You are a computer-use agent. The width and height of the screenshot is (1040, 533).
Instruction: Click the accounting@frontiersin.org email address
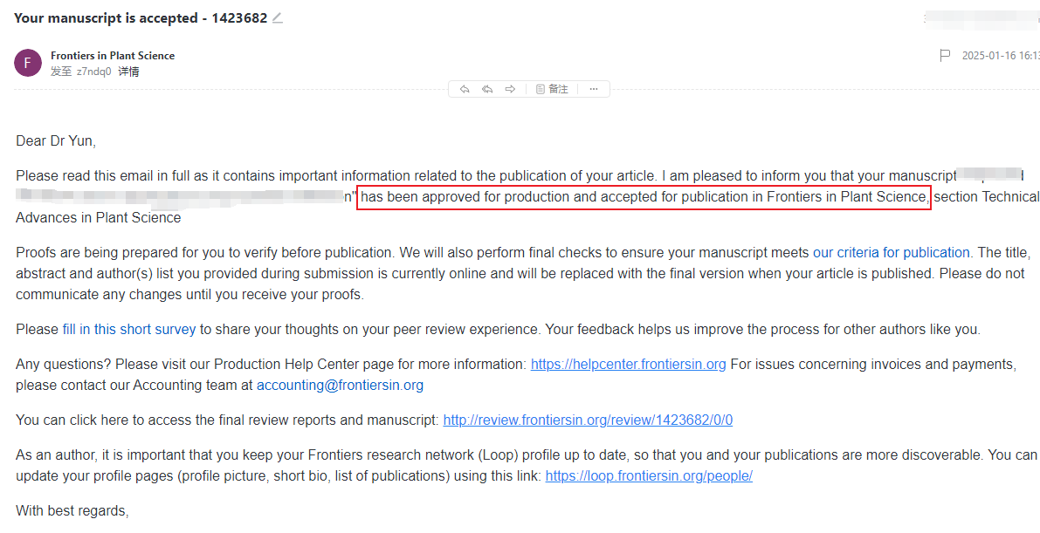tap(341, 386)
